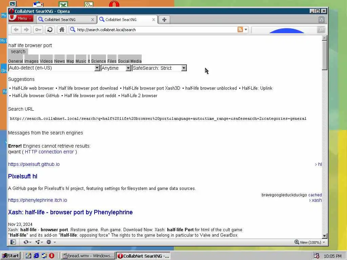Open a new tab with the plus button
The width and height of the screenshot is (347, 260).
(164, 20)
